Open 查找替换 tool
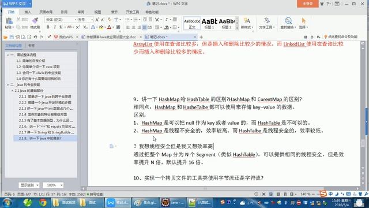Viewport: 369px width, 208px height. pyautogui.click(x=288, y=23)
